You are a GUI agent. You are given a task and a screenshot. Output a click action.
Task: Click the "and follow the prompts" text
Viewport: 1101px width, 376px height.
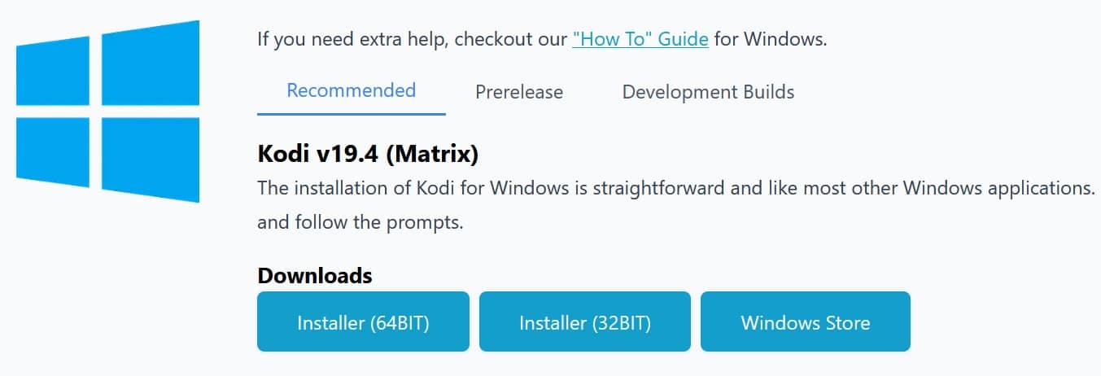pos(360,222)
